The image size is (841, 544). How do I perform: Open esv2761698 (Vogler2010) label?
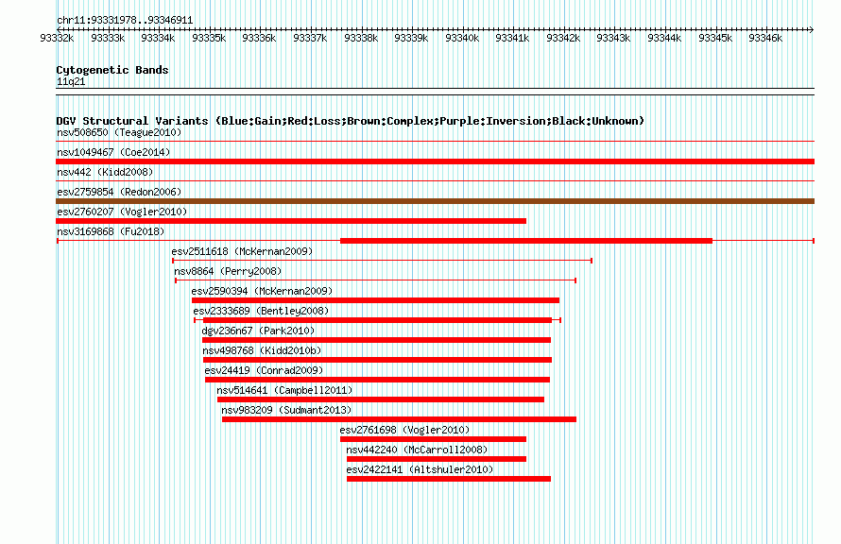404,430
